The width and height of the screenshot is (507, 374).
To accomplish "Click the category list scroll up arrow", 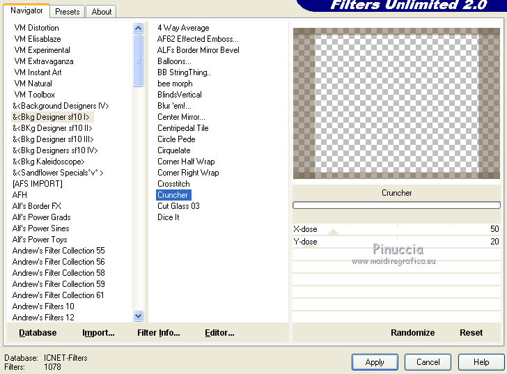I will tap(139, 29).
